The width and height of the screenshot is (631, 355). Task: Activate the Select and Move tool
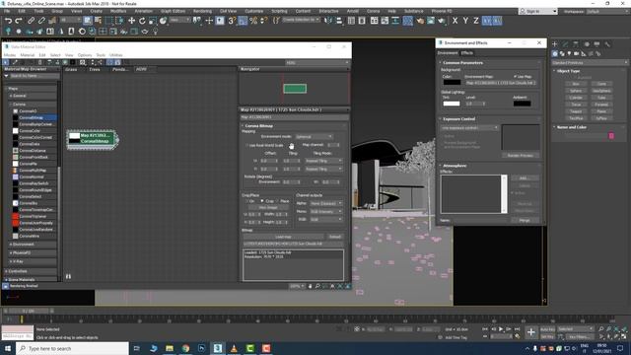[x=131, y=21]
